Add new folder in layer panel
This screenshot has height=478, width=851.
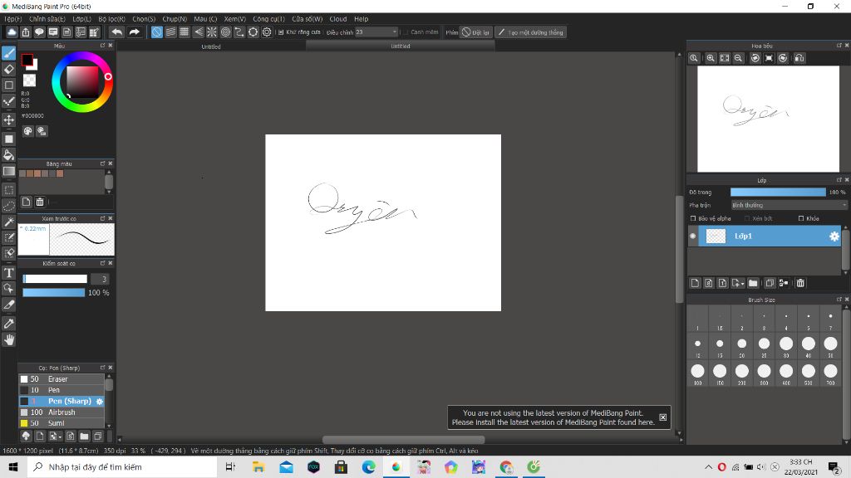tap(753, 283)
